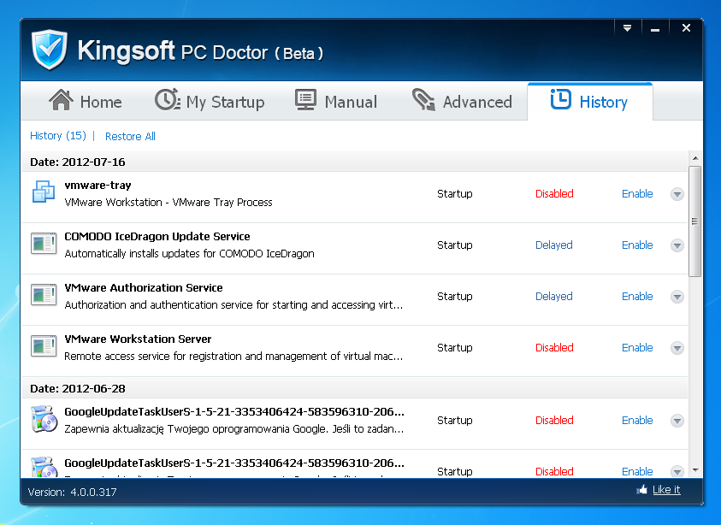The width and height of the screenshot is (721, 525).
Task: Minimize the Kingsoft PC Doctor window
Action: pos(655,28)
